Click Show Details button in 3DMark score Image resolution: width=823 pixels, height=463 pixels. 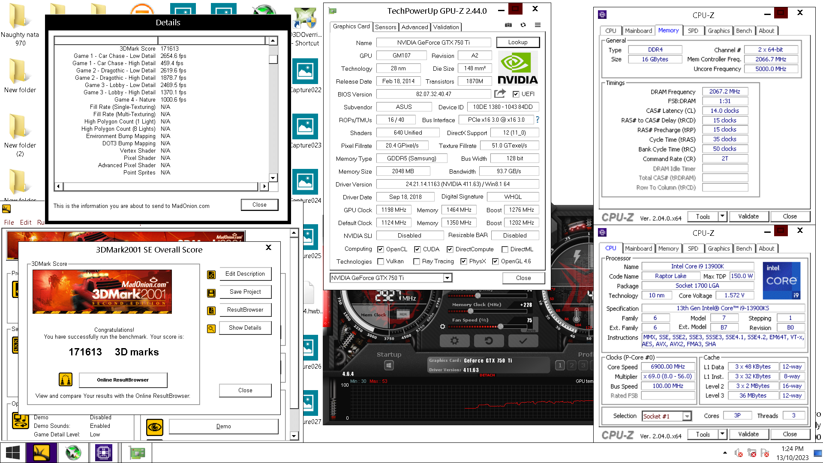(x=245, y=328)
